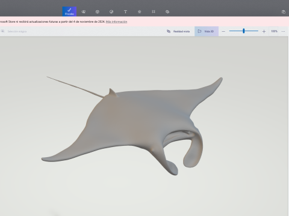Click the Paste clipboard icon
This screenshot has width=289, height=216.
(284, 12)
